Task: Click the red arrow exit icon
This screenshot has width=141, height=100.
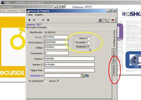Action: point(113,20)
